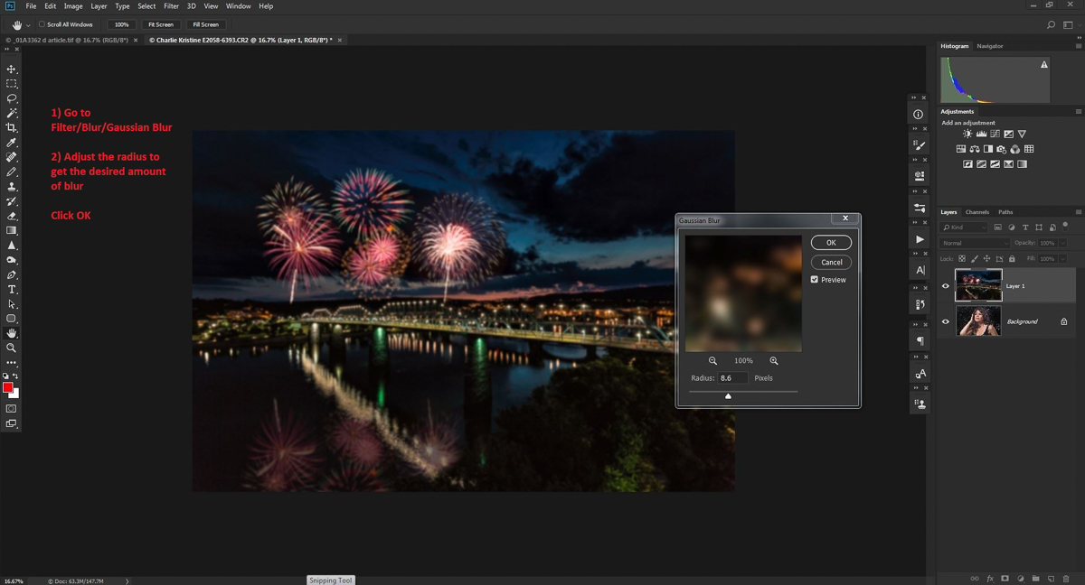The height and width of the screenshot is (585, 1085).
Task: Select the Lasso tool
Action: (12, 98)
